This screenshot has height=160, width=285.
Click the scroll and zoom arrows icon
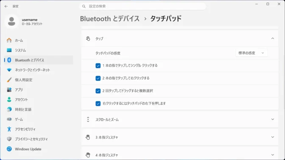(88, 119)
